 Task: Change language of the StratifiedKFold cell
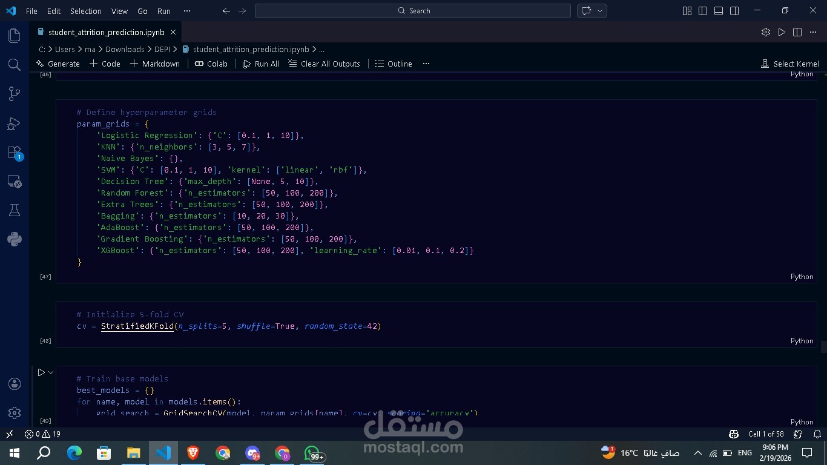click(802, 341)
